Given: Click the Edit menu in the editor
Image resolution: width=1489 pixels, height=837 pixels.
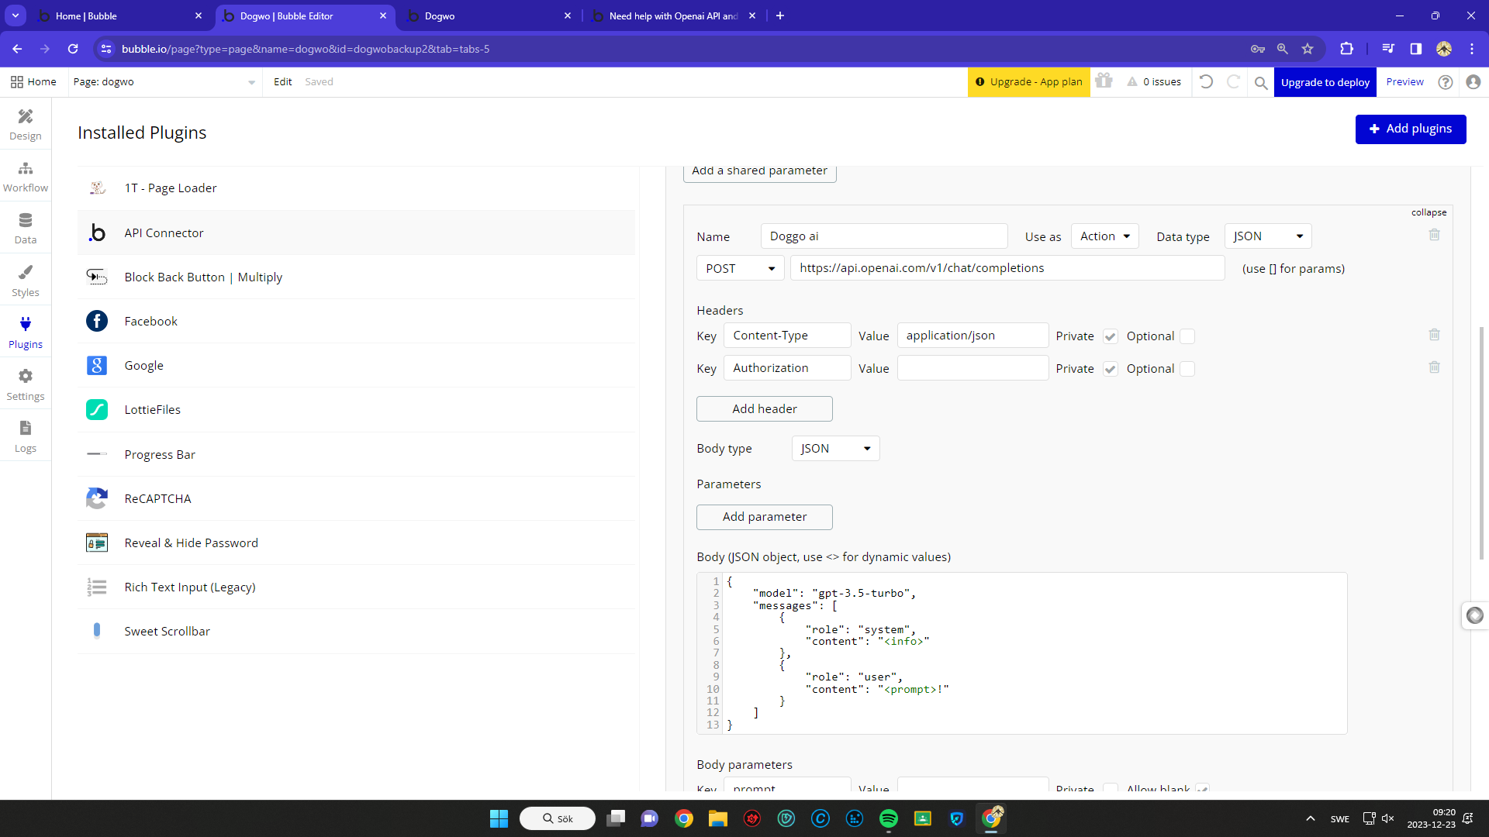Looking at the screenshot, I should coord(282,81).
